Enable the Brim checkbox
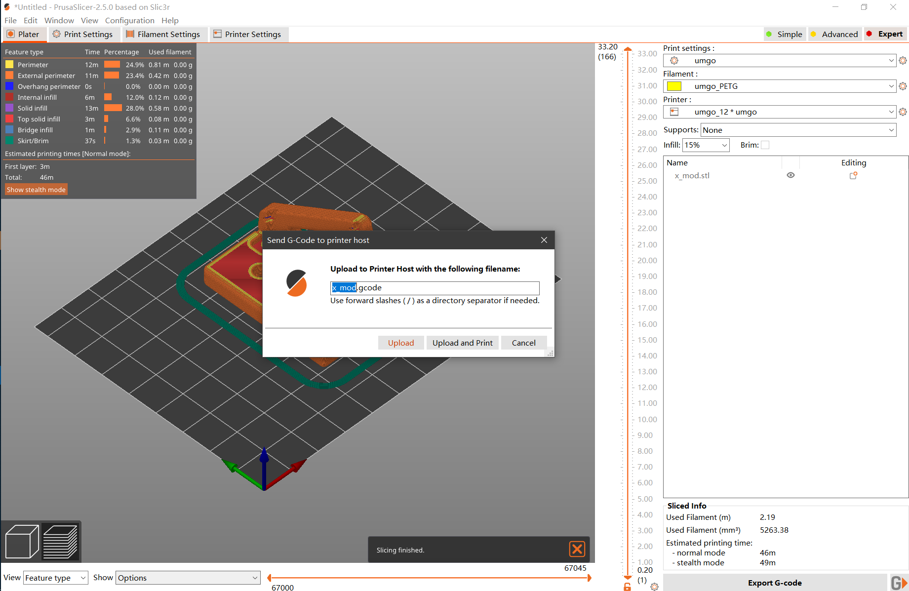The height and width of the screenshot is (591, 909). (765, 144)
